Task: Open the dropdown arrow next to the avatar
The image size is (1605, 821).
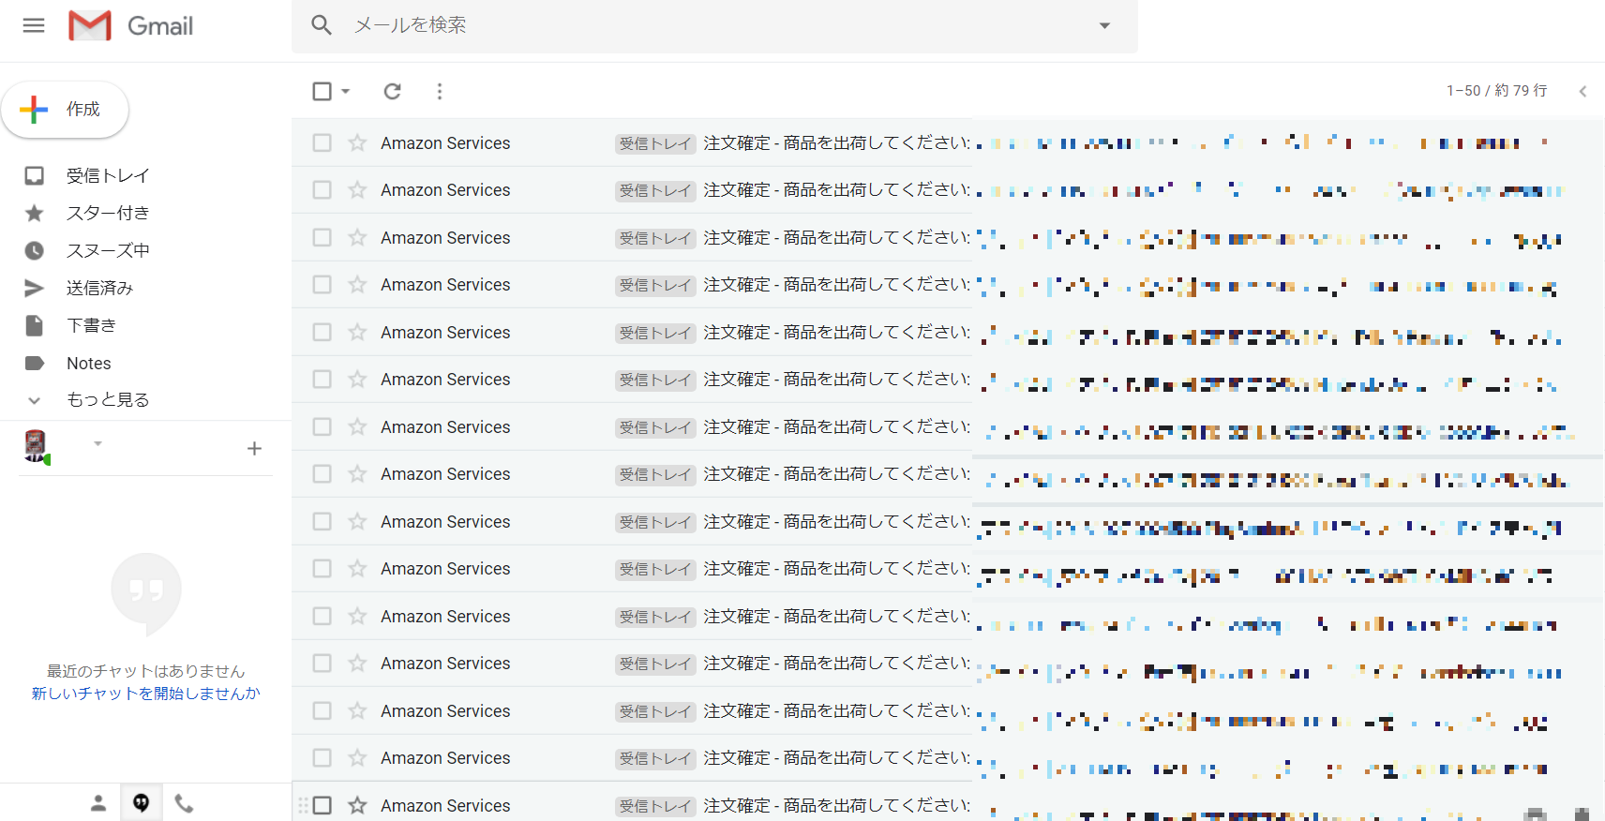Action: tap(97, 443)
